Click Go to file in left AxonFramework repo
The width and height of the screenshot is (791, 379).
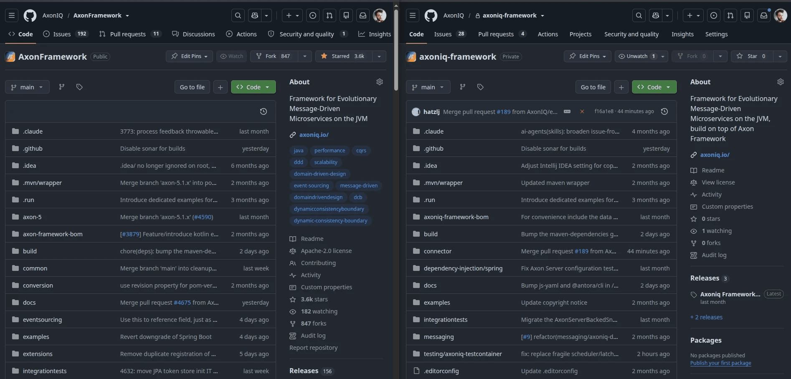192,87
